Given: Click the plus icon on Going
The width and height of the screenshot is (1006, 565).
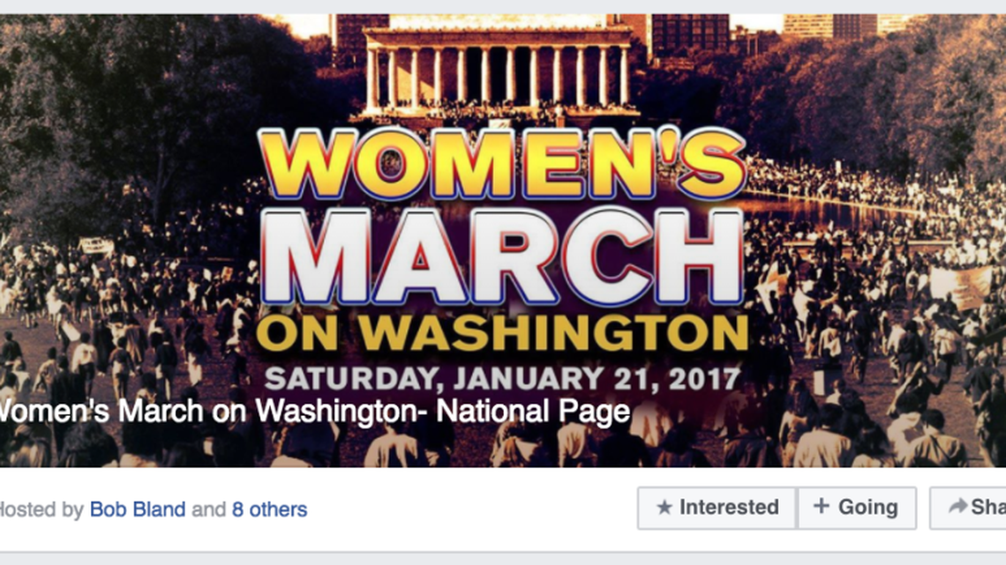Looking at the screenshot, I should pyautogui.click(x=821, y=506).
